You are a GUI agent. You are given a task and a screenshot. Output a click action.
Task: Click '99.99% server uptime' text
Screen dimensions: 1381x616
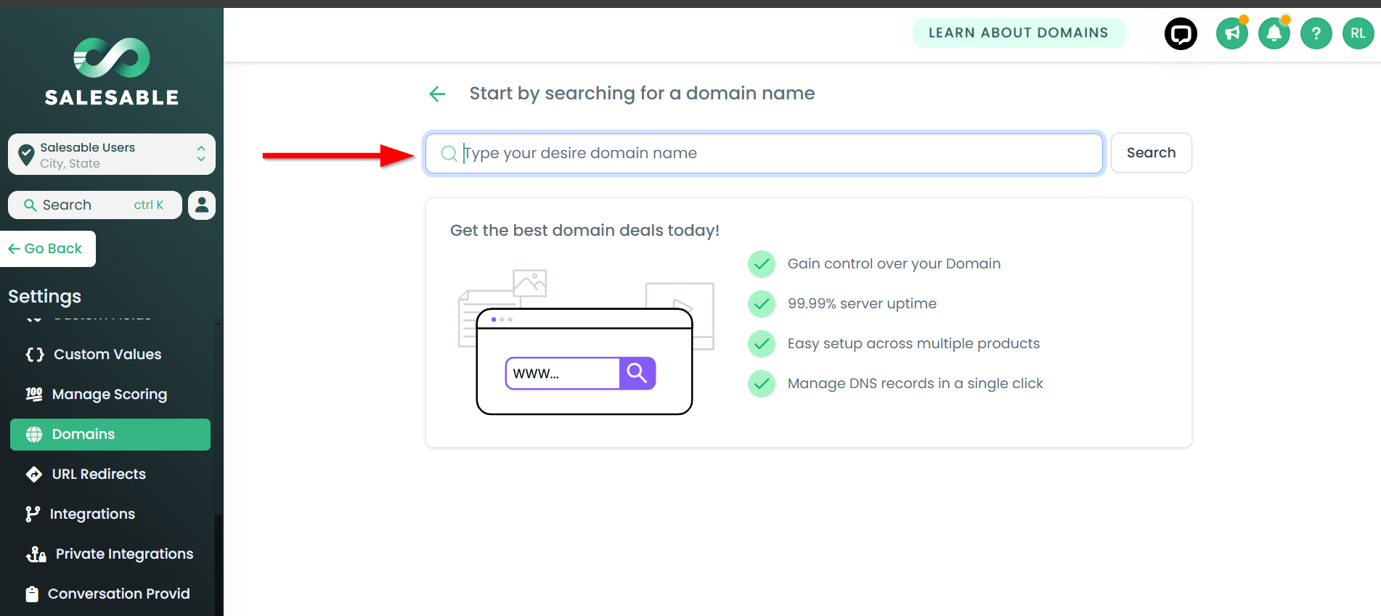click(862, 304)
